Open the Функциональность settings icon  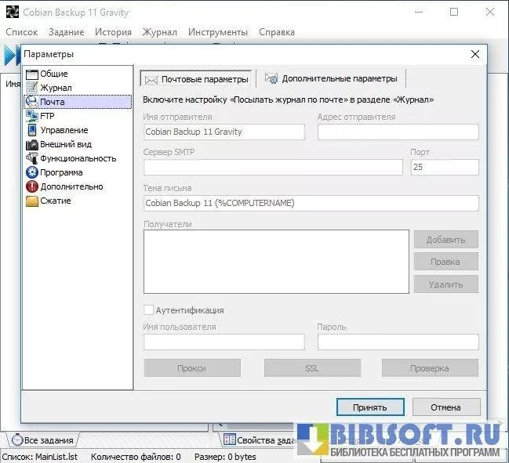pyautogui.click(x=32, y=158)
